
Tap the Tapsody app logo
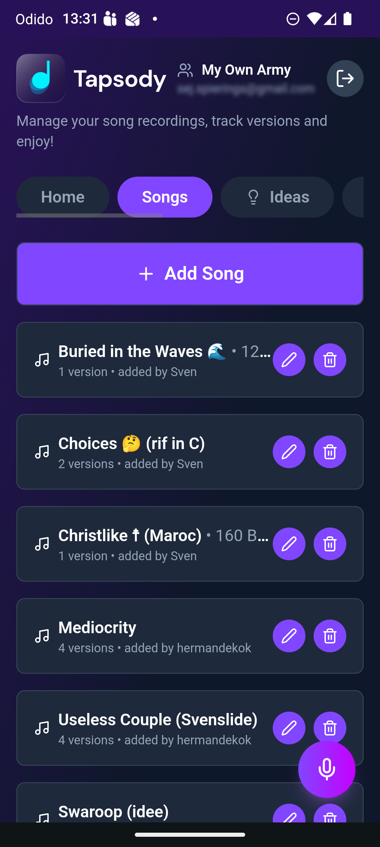[41, 78]
